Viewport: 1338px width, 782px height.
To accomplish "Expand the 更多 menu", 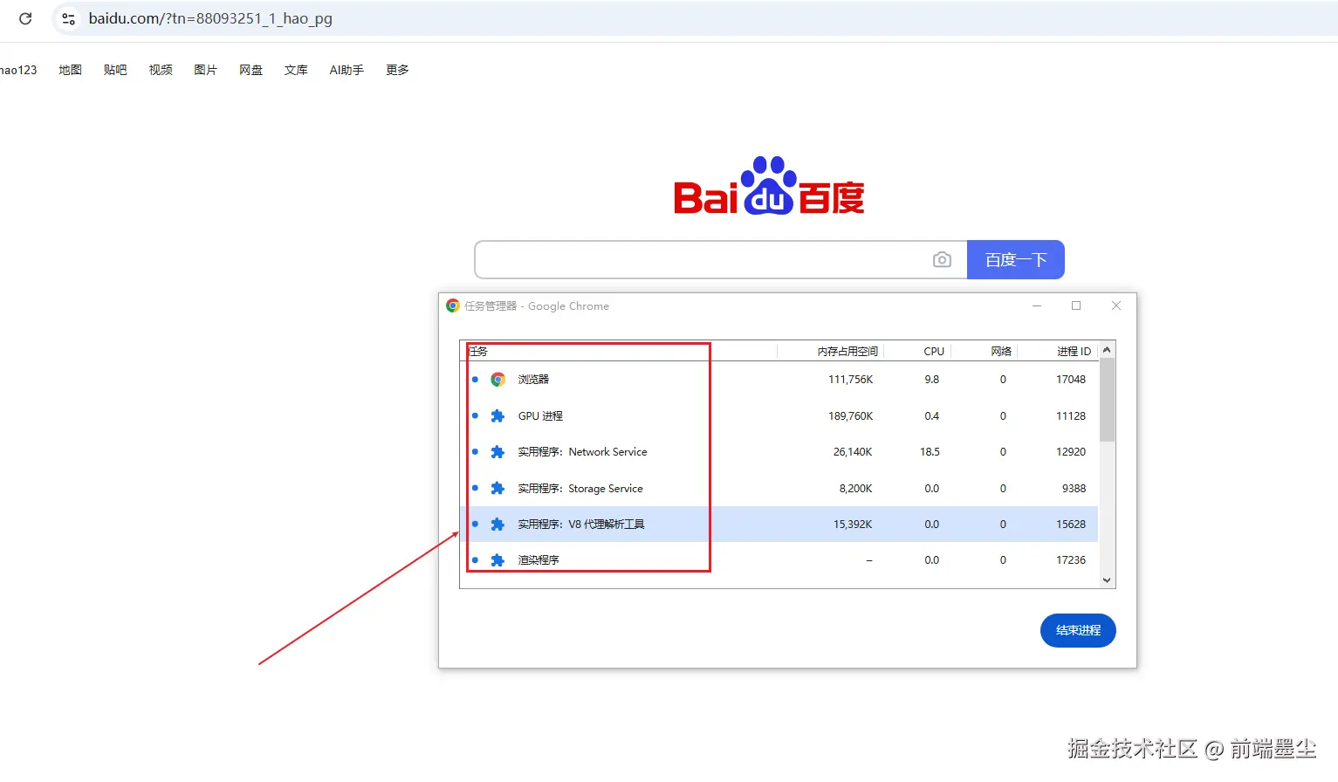I will tap(397, 70).
